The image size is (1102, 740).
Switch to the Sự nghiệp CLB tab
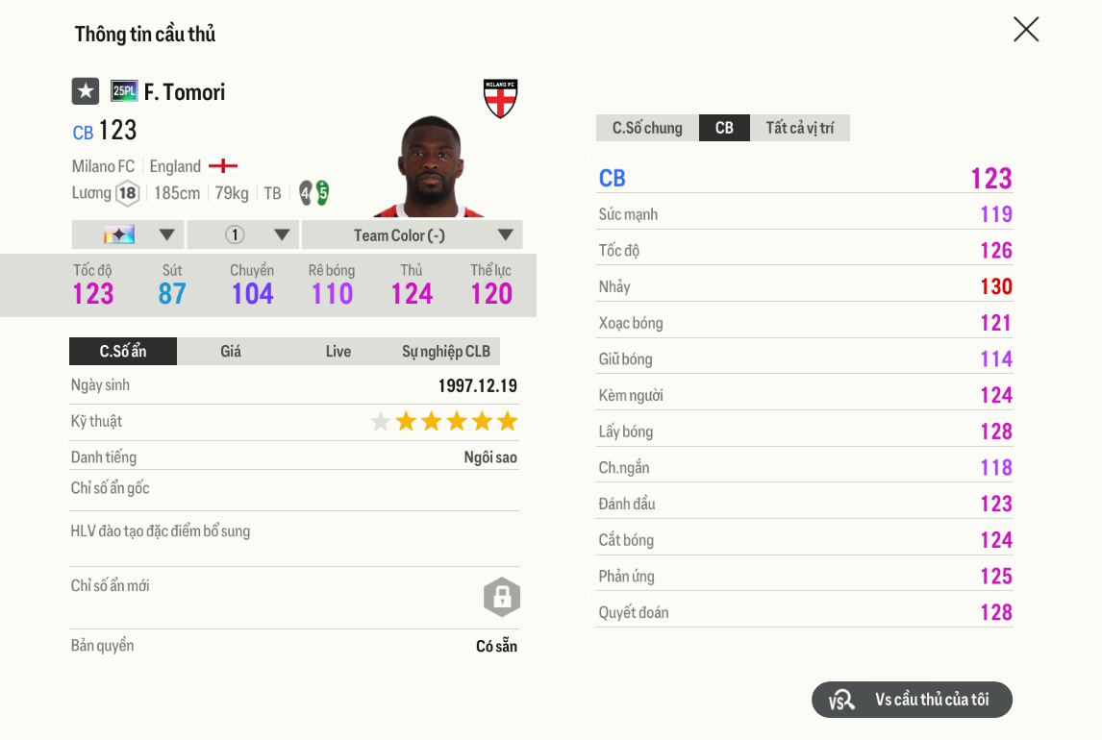445,351
